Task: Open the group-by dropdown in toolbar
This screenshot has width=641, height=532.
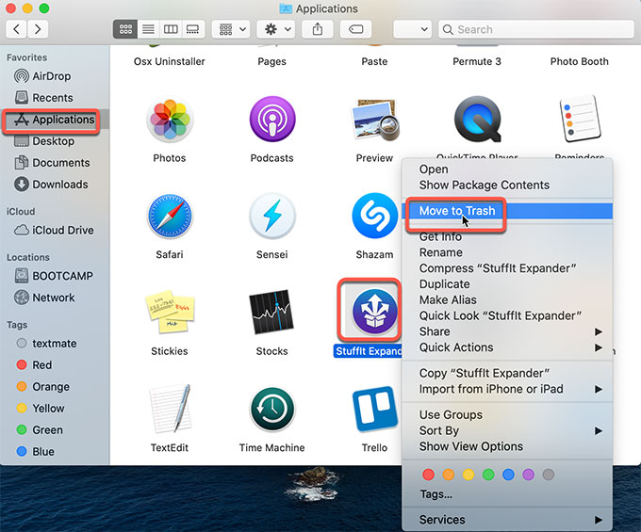Action: pyautogui.click(x=231, y=29)
